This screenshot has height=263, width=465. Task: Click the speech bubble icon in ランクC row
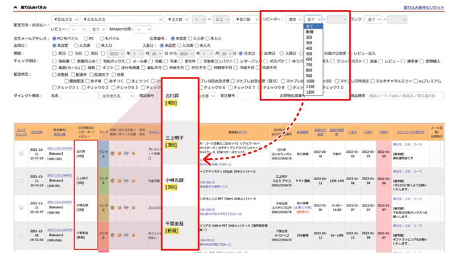tap(126, 208)
